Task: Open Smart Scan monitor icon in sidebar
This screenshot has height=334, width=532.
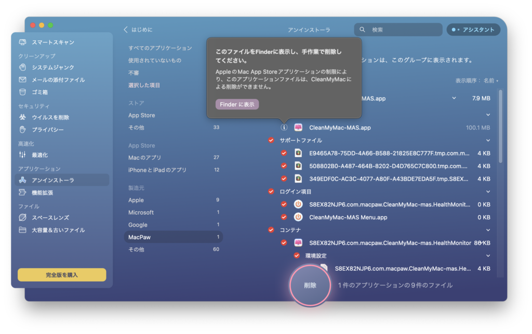Action: 23,42
